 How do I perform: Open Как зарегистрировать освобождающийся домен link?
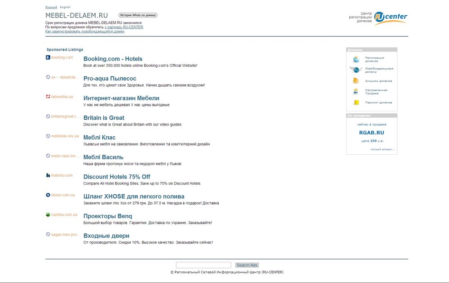[x=85, y=31]
